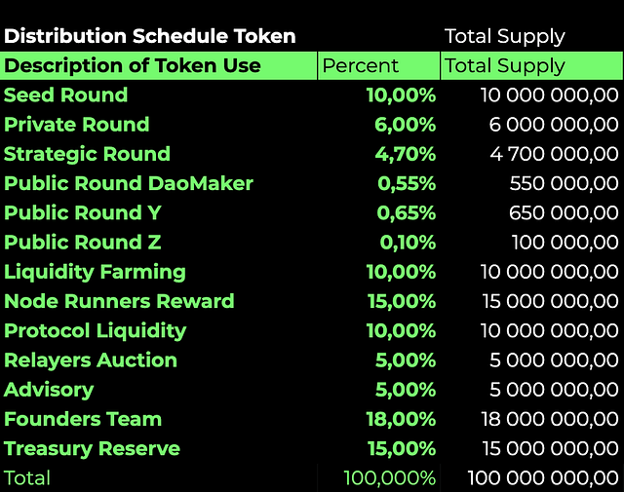The width and height of the screenshot is (624, 492).
Task: Click the 'Relayers Auction' row label
Action: tap(91, 360)
